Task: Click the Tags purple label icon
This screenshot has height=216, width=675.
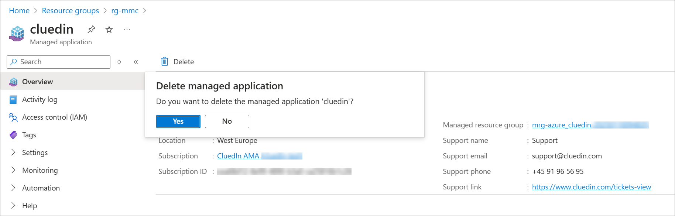Action: pos(13,135)
